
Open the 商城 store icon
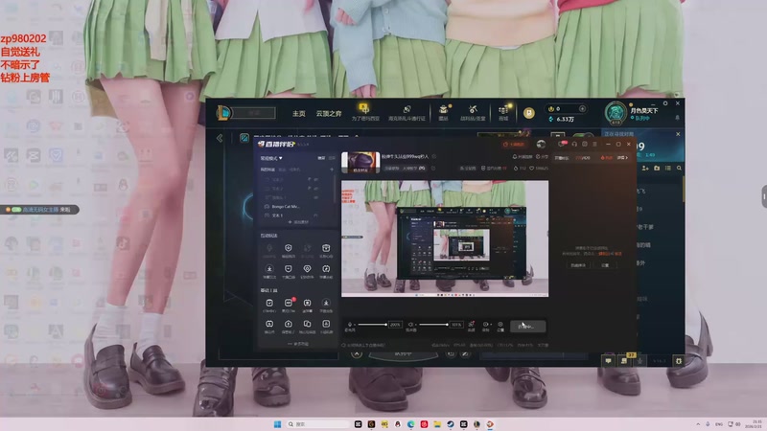coord(503,112)
